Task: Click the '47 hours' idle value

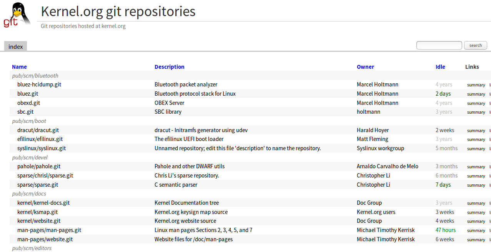Action: [x=446, y=230]
